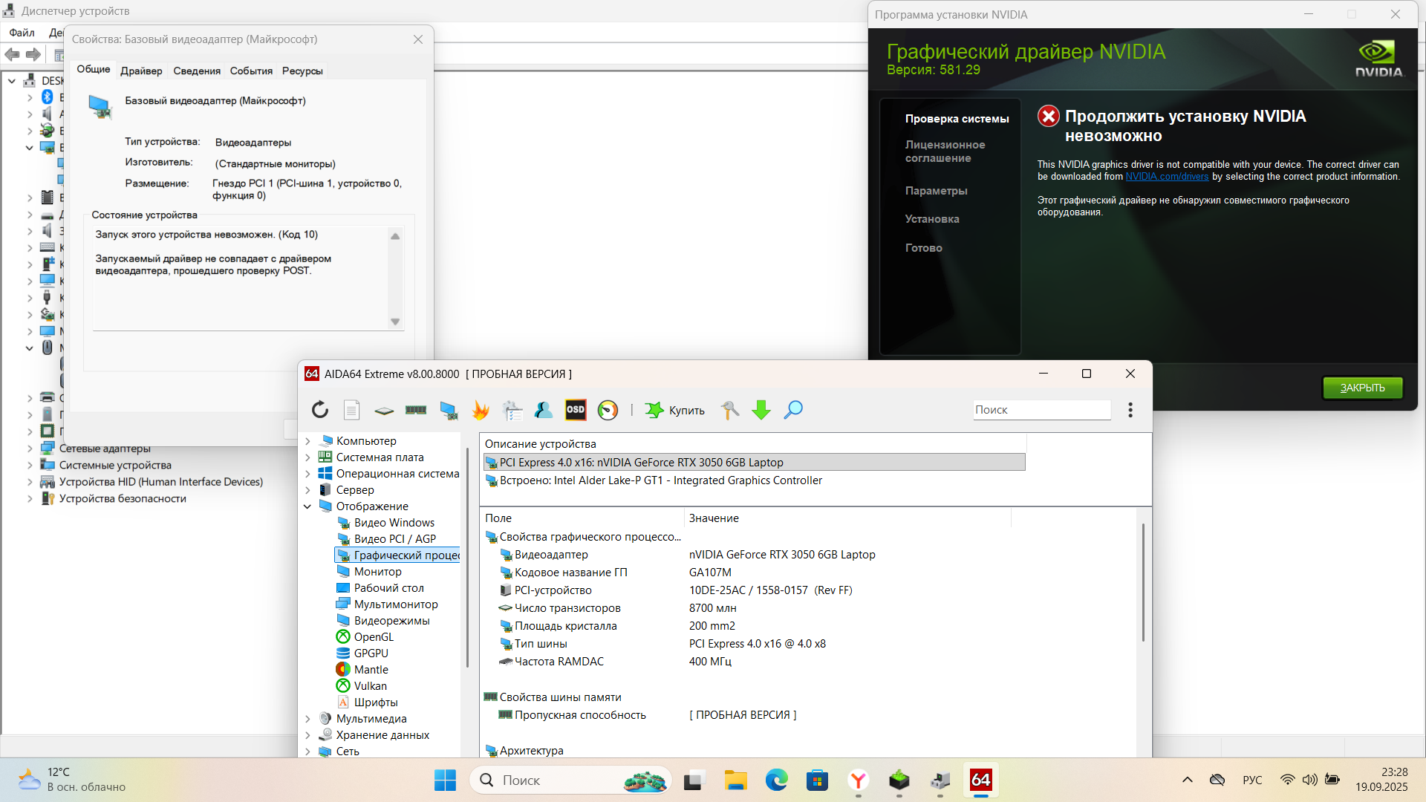Click the AIDA64 details vertical scrollbar
This screenshot has width=1426, height=802.
1143,583
